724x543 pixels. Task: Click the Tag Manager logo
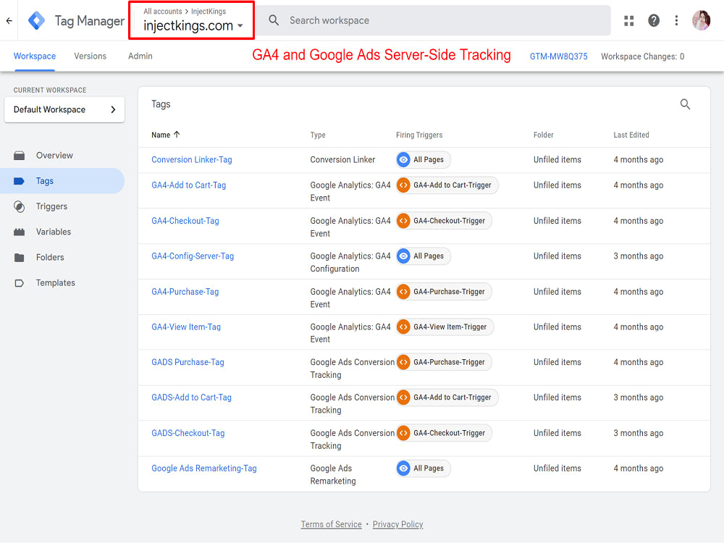tap(36, 21)
